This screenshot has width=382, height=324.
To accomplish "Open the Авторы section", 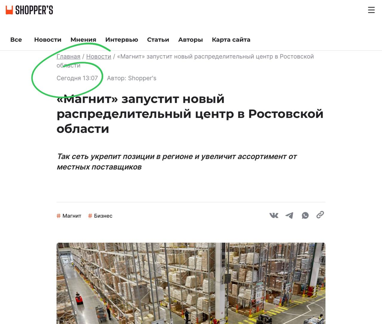I will click(190, 40).
